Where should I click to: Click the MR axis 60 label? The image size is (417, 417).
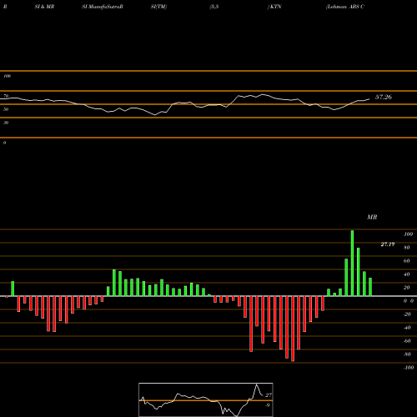tap(406, 261)
